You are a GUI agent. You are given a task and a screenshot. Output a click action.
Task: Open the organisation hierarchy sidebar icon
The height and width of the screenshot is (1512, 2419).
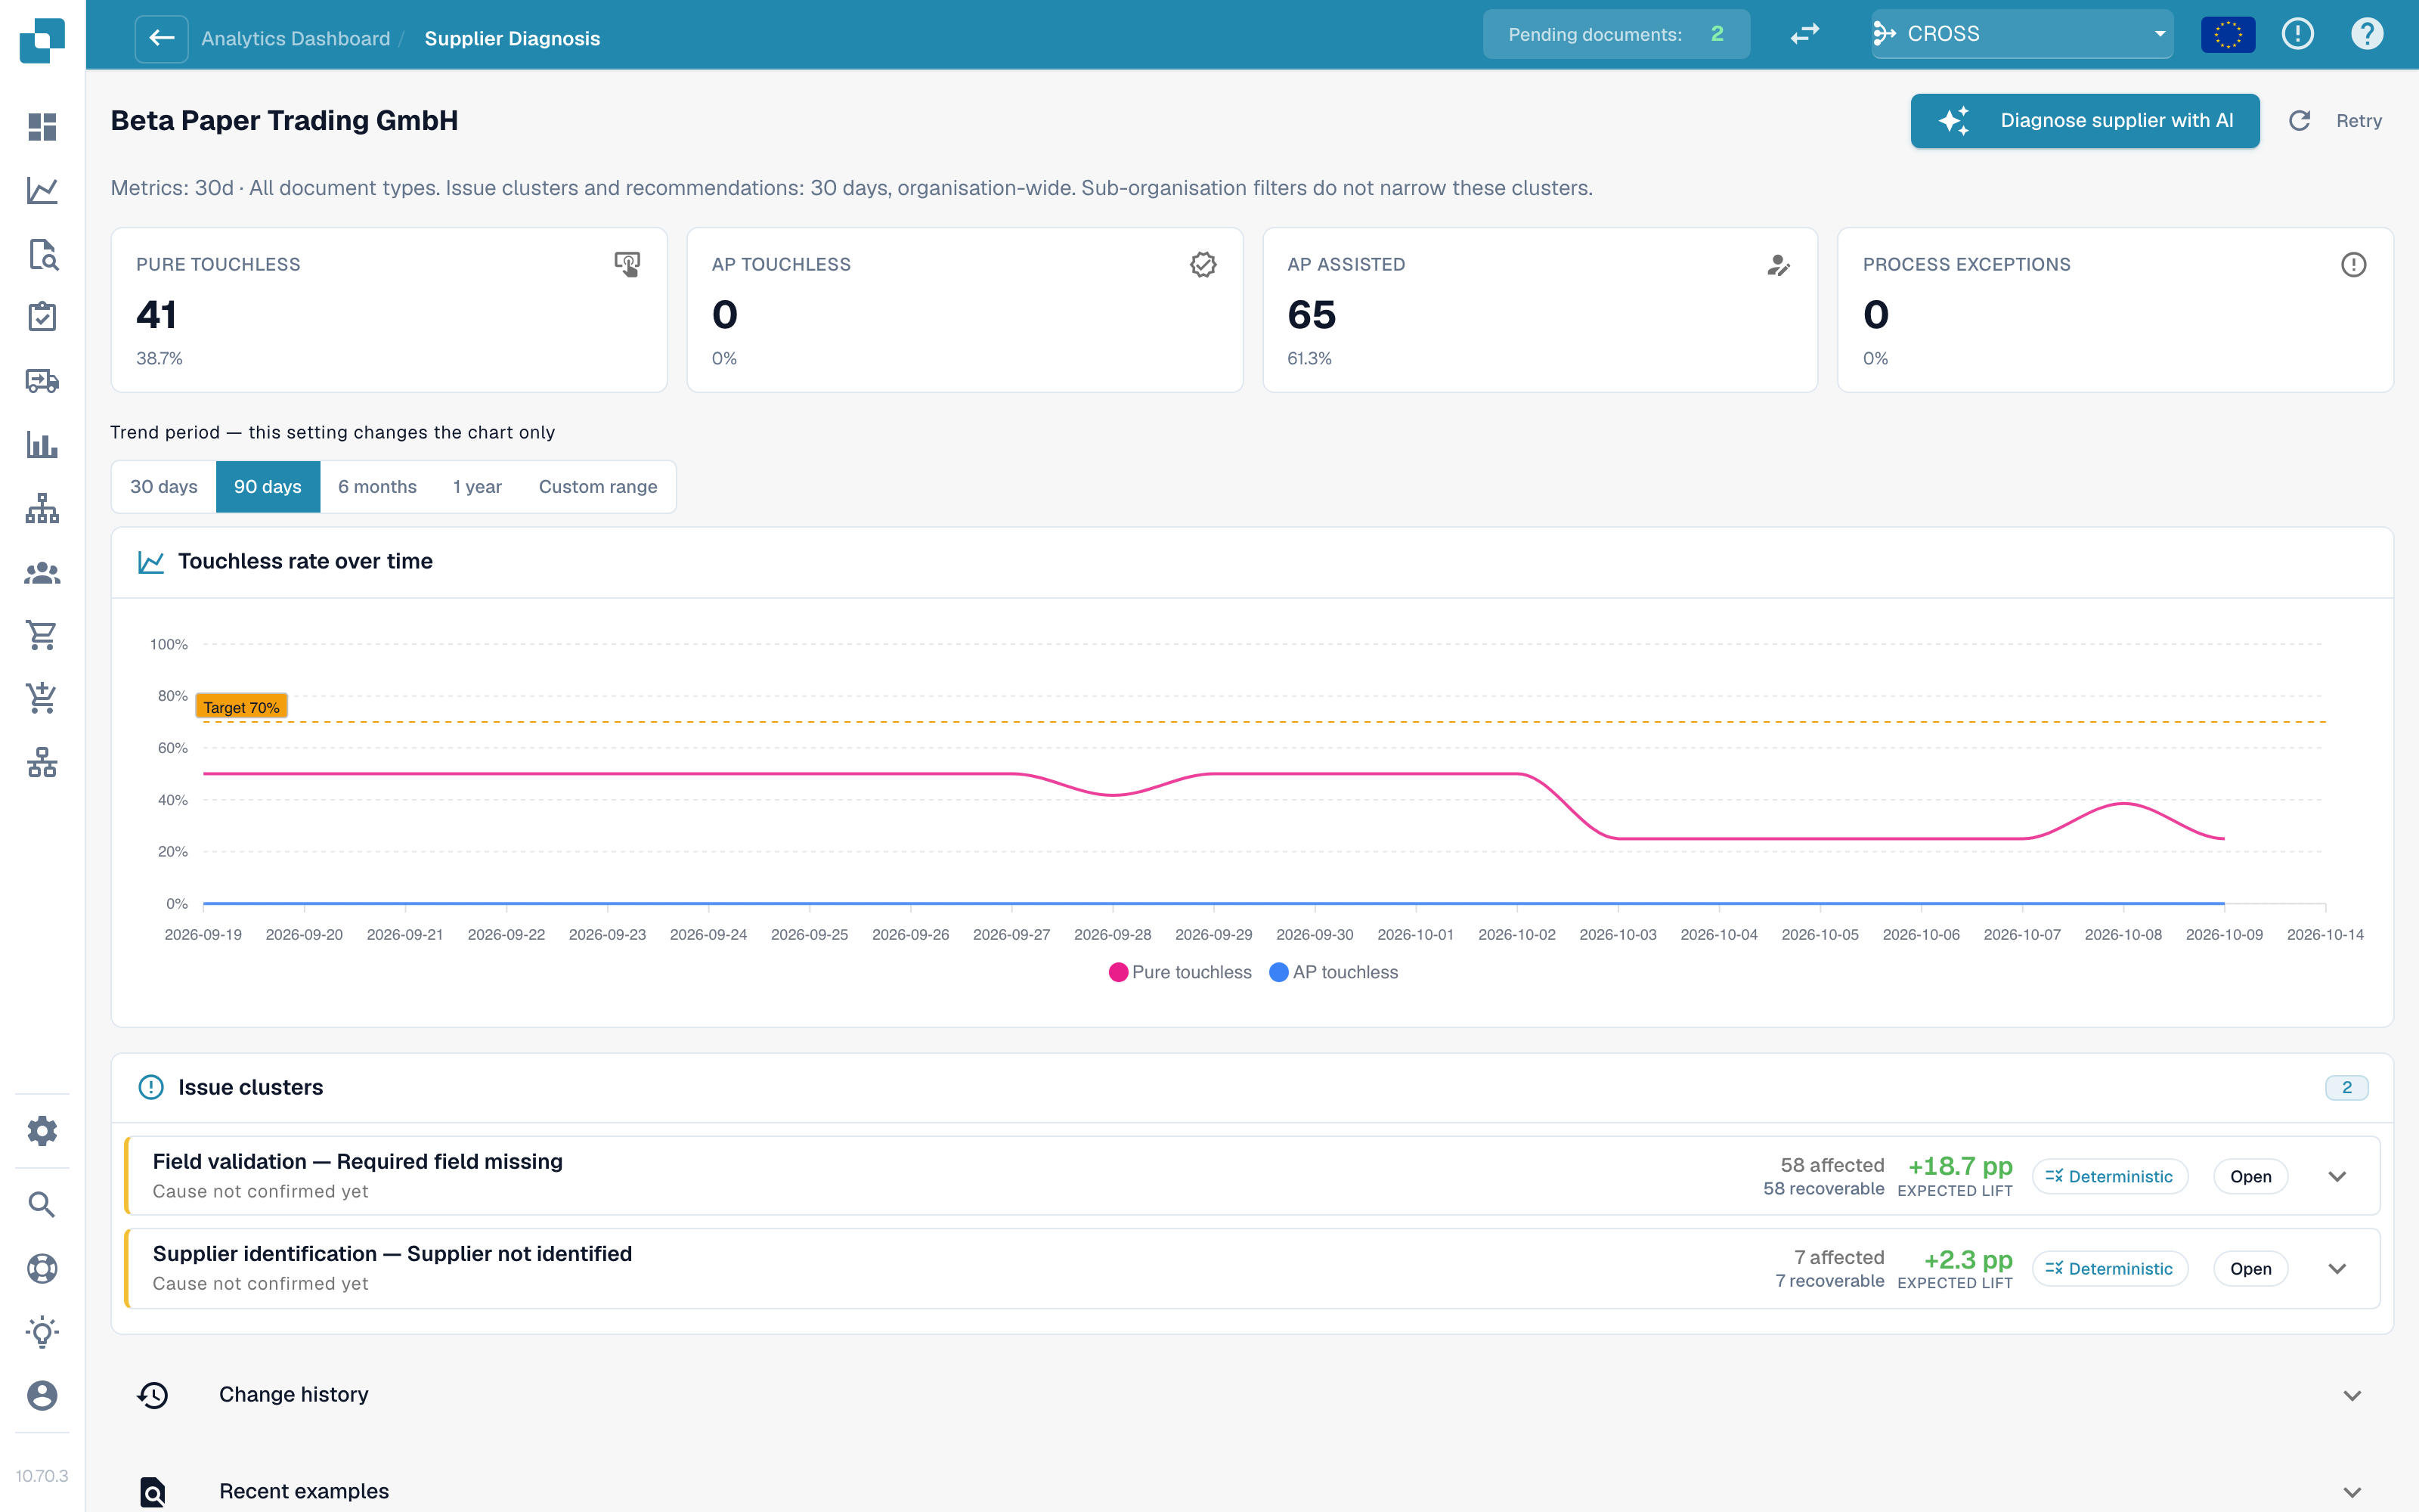click(42, 508)
